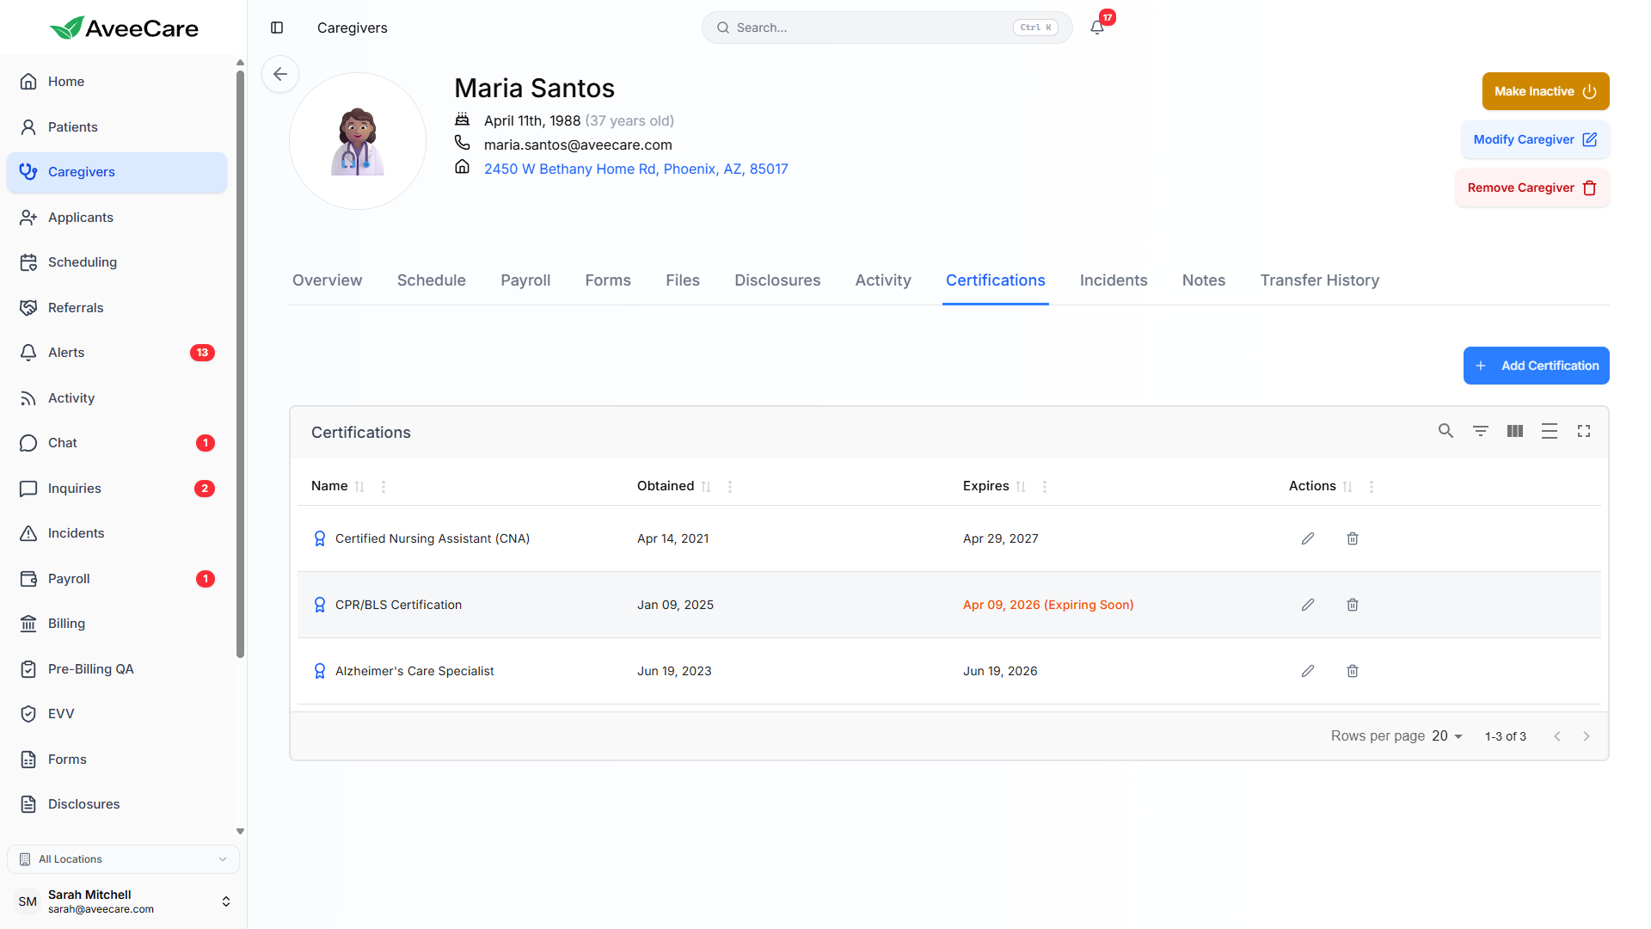Toggle row density icon in table
The image size is (1651, 929).
pyautogui.click(x=1550, y=431)
